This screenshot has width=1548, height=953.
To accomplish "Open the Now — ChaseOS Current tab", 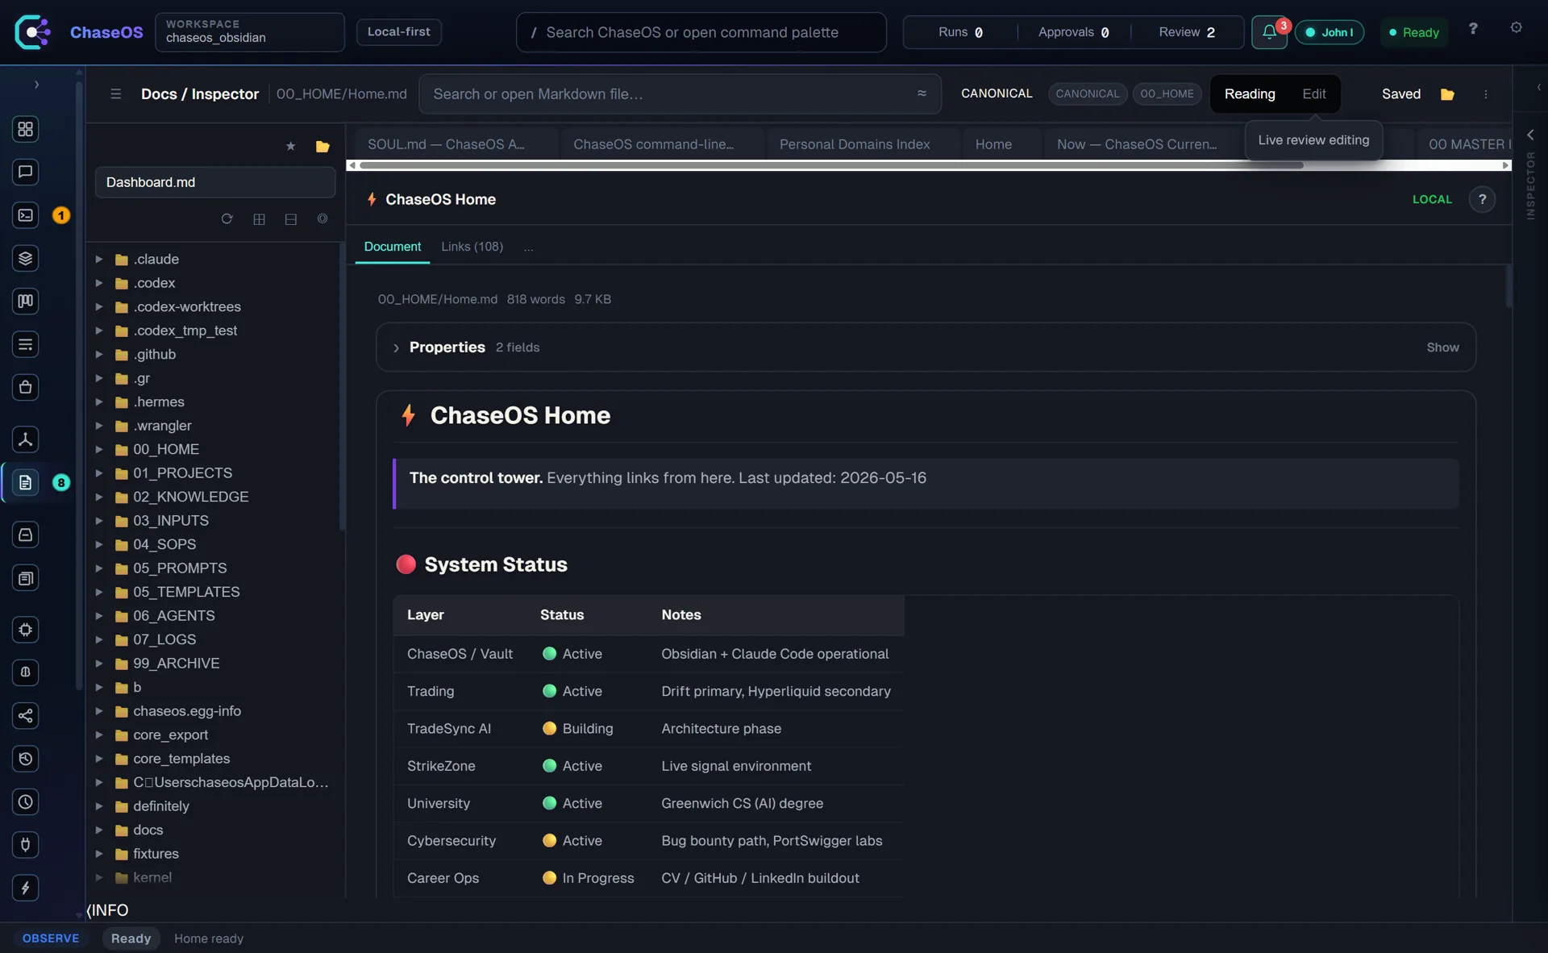I will [x=1145, y=144].
